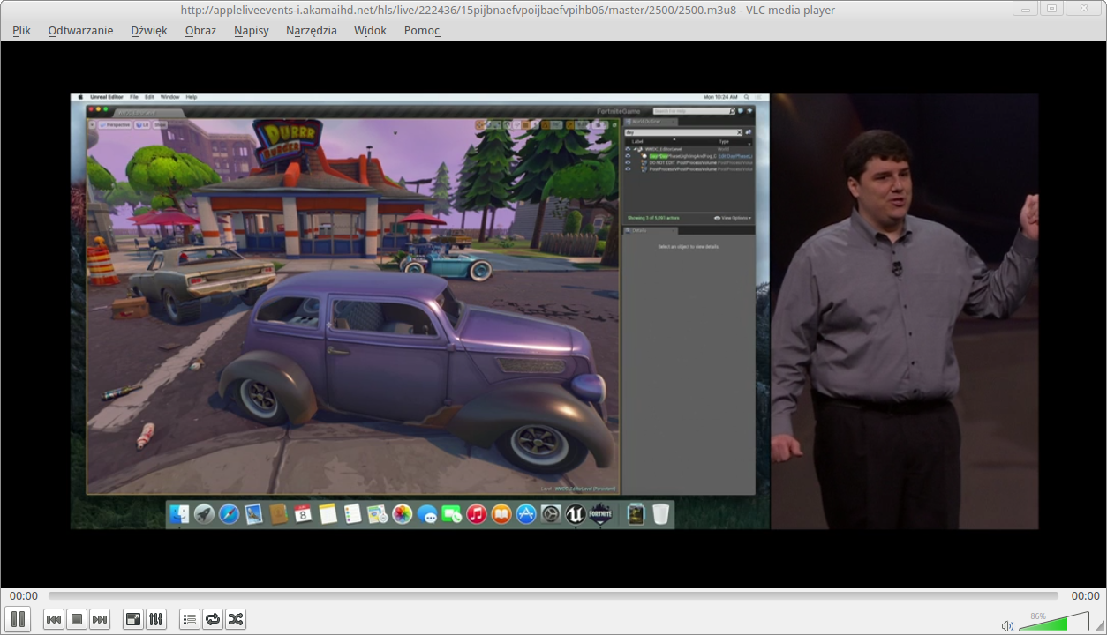The width and height of the screenshot is (1107, 635).
Task: Open the Dźwięk menu
Action: [x=148, y=30]
